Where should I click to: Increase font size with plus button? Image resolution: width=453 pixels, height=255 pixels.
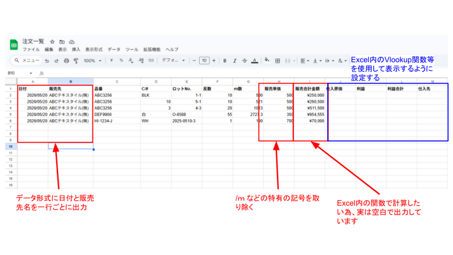click(213, 60)
